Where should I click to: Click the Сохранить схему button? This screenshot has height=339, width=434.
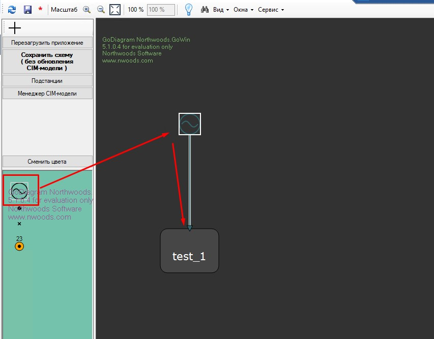click(x=47, y=61)
